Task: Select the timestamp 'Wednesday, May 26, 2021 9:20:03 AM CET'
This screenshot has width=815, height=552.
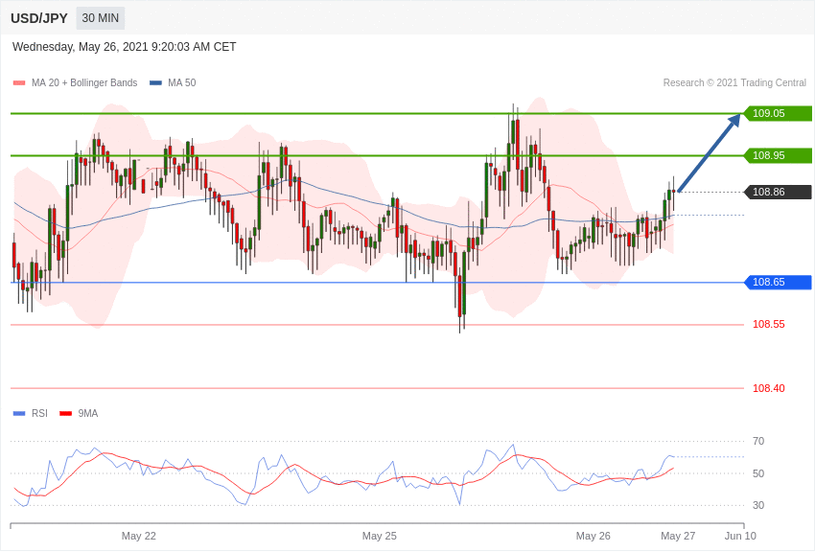Action: pos(124,47)
